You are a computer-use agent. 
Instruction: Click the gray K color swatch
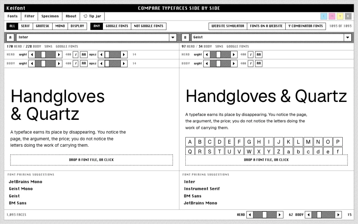point(348,16)
